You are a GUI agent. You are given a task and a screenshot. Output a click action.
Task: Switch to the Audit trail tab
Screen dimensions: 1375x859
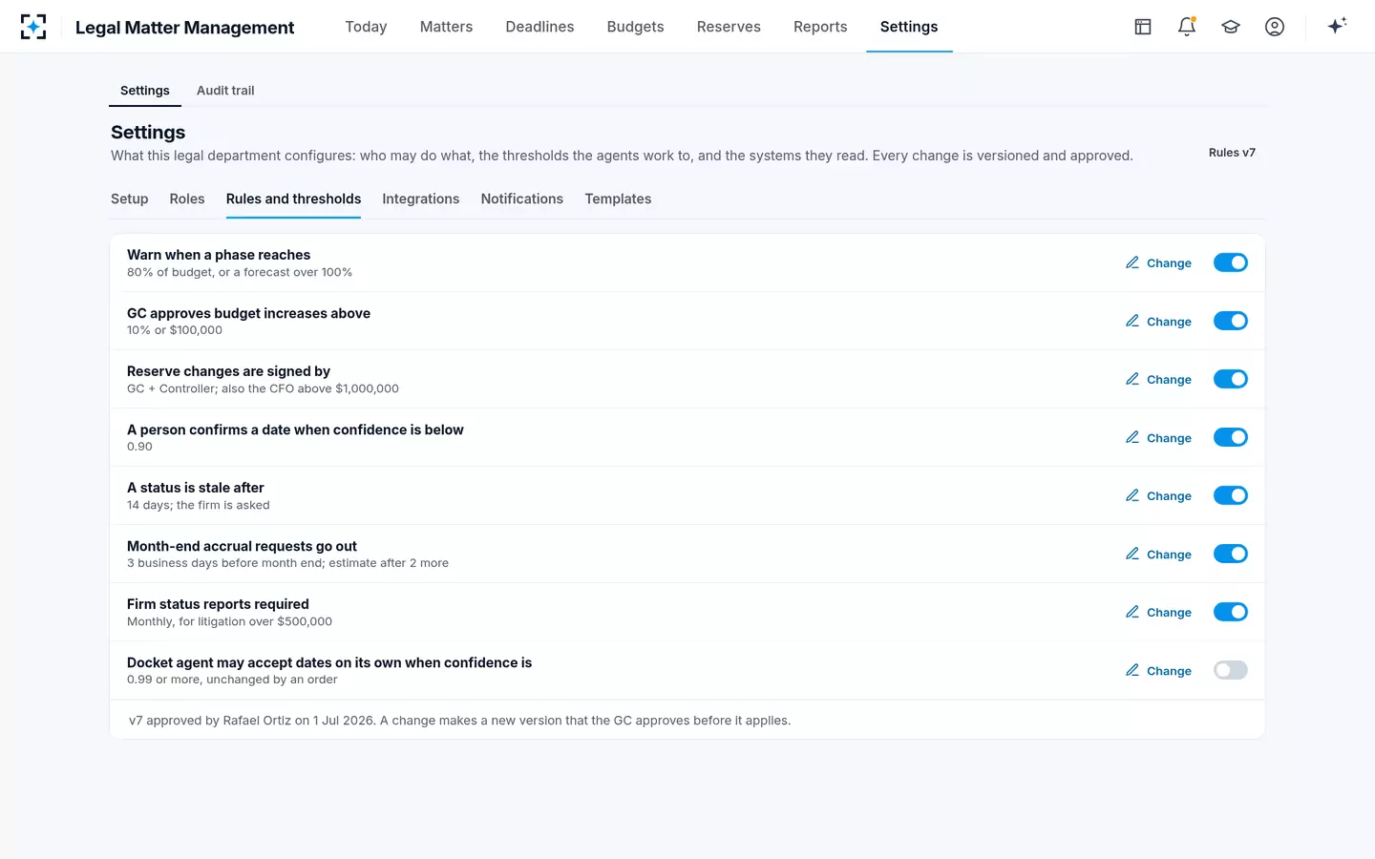(225, 91)
